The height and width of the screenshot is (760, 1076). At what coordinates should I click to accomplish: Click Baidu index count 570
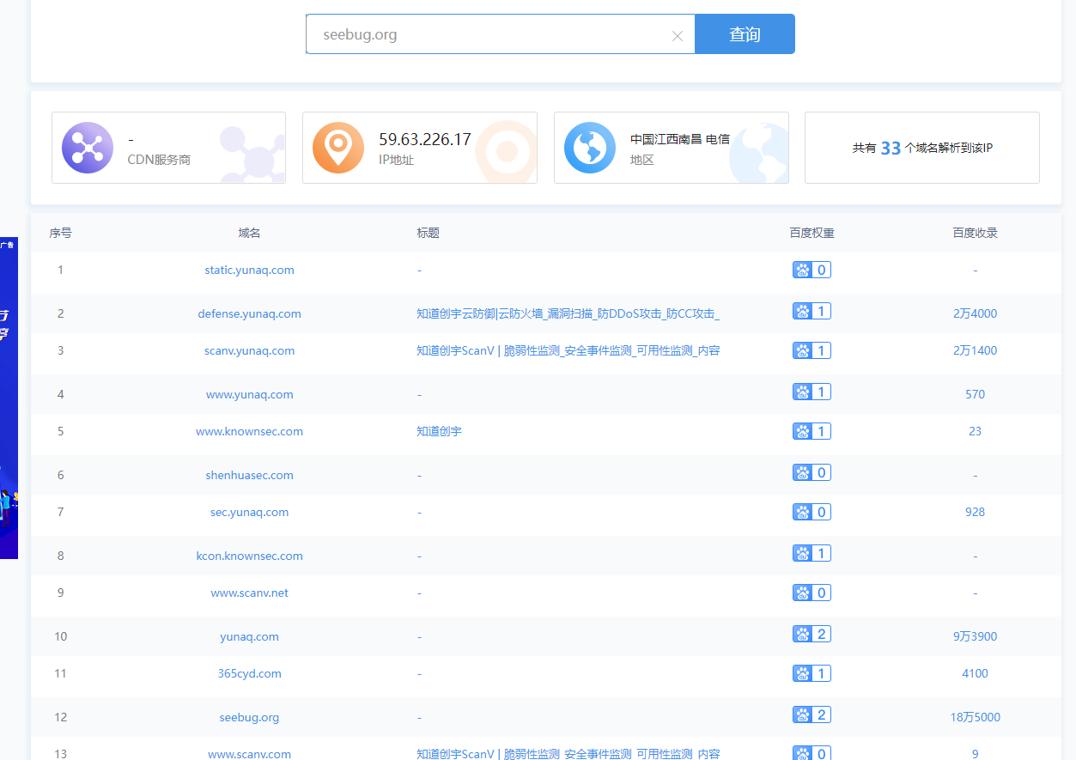[x=975, y=394]
